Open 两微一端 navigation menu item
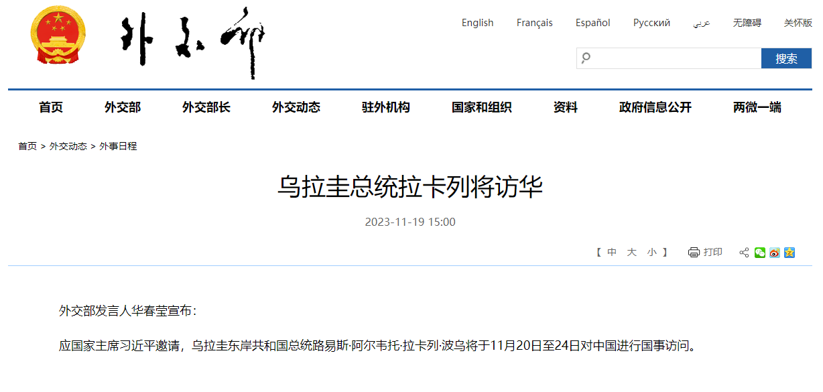This screenshot has width=823, height=392. coord(757,107)
